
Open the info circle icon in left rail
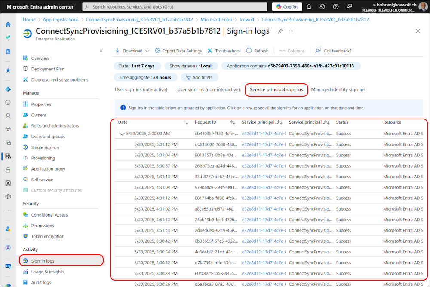click(x=8, y=102)
